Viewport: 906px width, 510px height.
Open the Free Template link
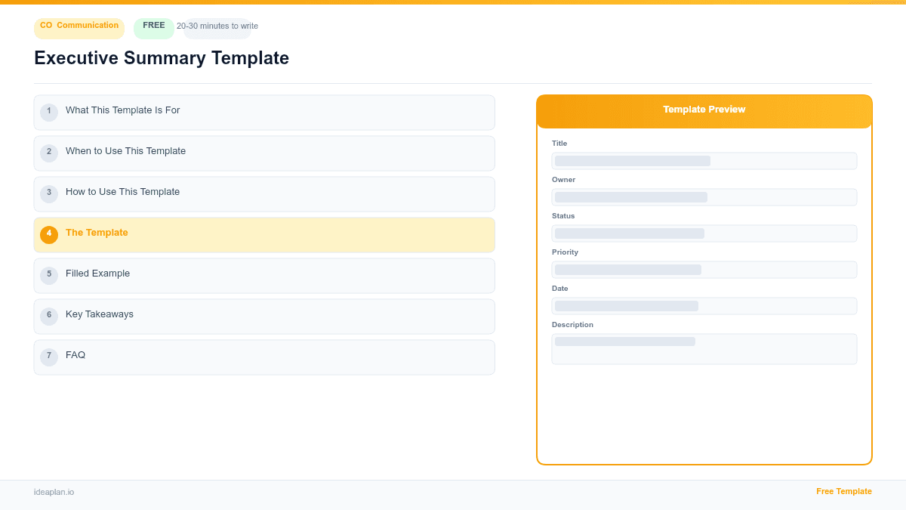click(844, 491)
